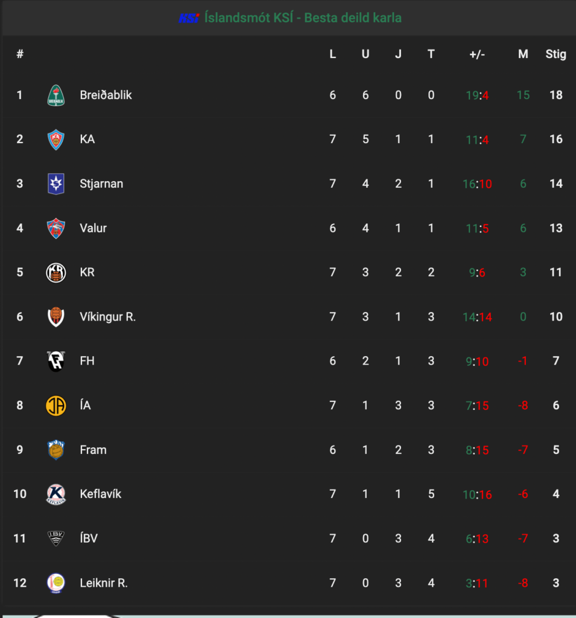
Task: Open Íslandsmót KSÍ - Besta deild karla title
Action: 303,18
